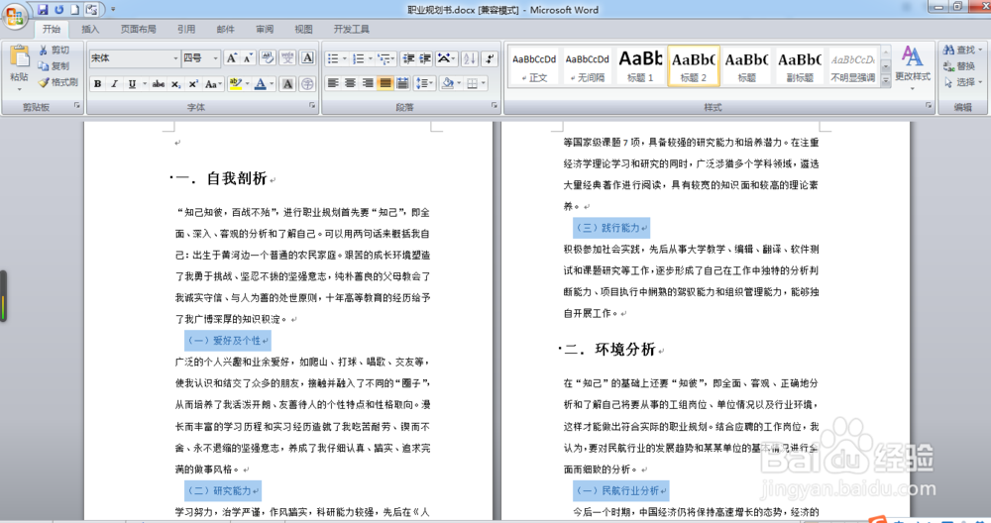Open the 页面布局 ribbon tab
Viewport: 991px width, 523px height.
(139, 29)
